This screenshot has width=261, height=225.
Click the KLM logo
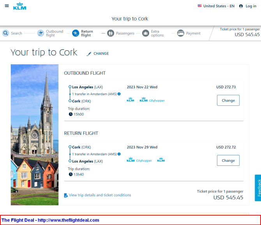click(19, 6)
